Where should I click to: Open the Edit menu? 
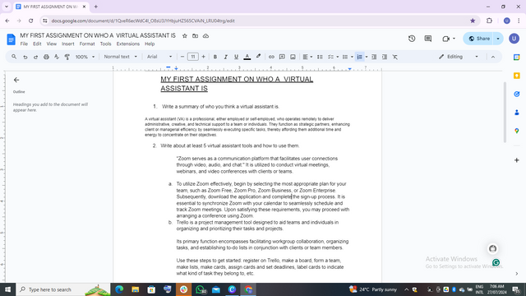click(x=37, y=44)
